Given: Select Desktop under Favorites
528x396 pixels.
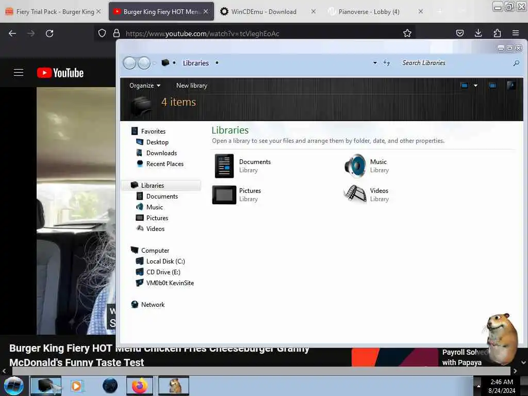Looking at the screenshot, I should 152,142.
